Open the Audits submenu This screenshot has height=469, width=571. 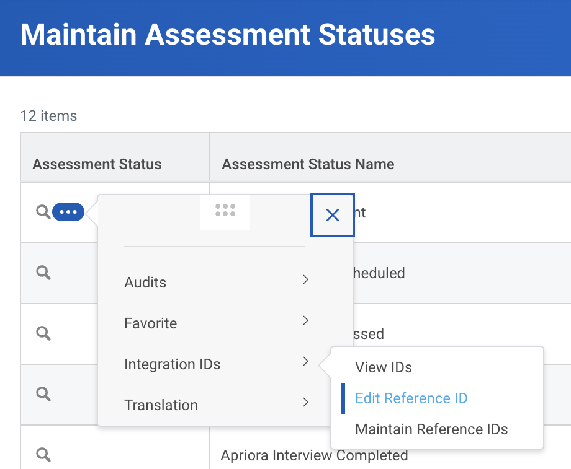tap(217, 282)
